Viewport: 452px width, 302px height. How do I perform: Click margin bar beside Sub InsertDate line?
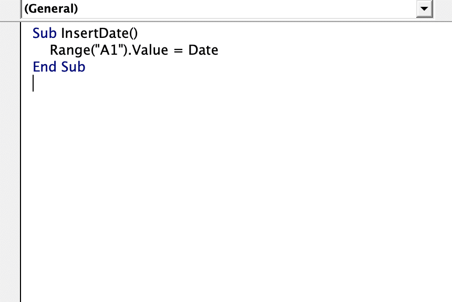[x=10, y=34]
